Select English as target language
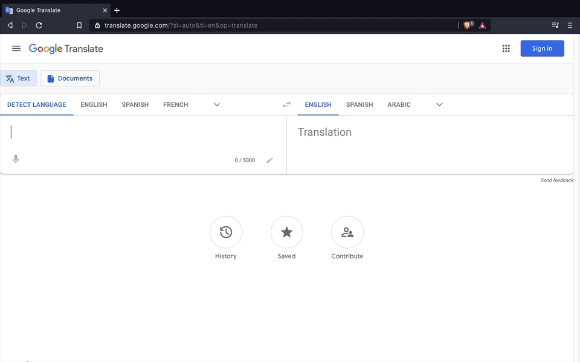This screenshot has width=580, height=362. pyautogui.click(x=318, y=104)
